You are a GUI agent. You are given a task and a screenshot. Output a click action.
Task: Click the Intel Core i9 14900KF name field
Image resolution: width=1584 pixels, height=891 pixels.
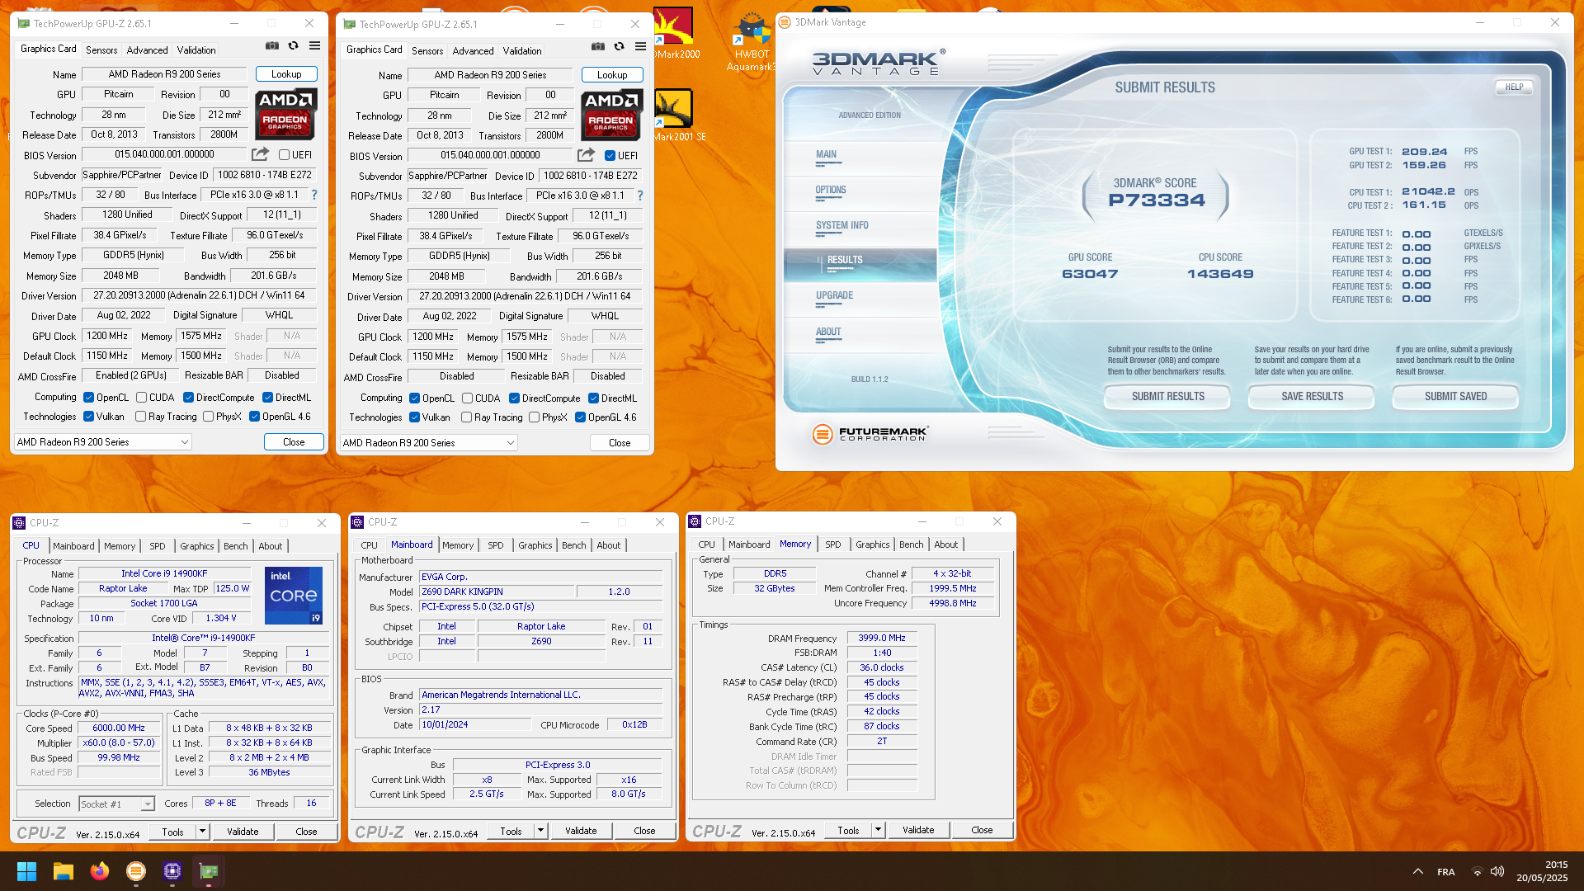tap(164, 573)
